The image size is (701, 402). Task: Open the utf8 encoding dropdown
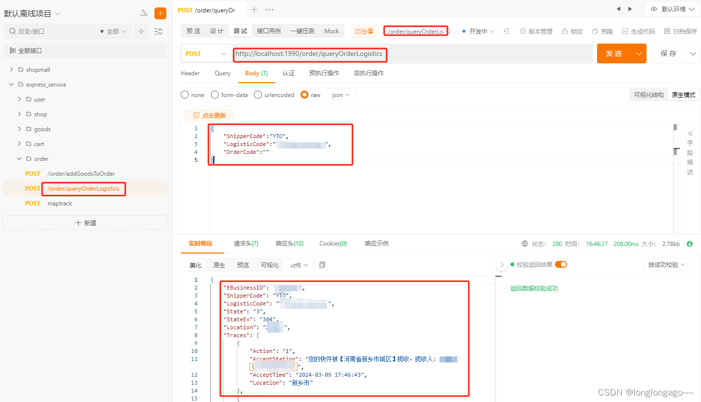(300, 265)
